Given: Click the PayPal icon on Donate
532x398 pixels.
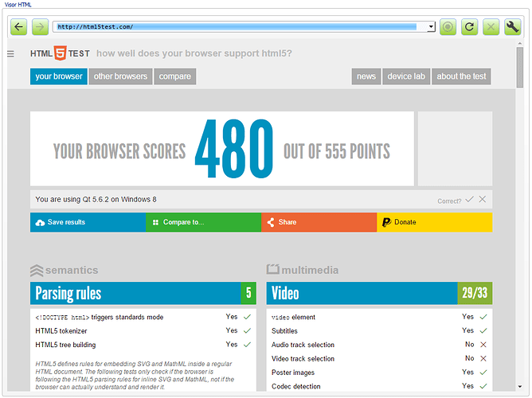Looking at the screenshot, I should (386, 222).
